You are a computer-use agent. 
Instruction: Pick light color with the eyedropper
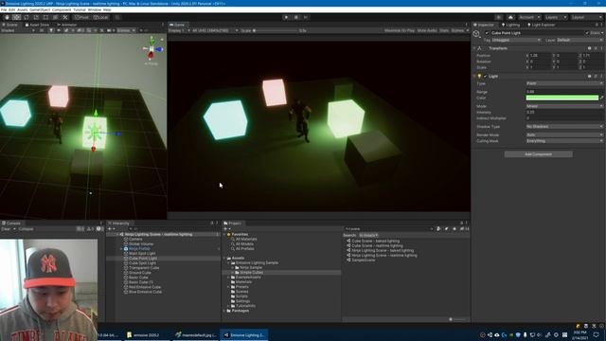tap(602, 98)
